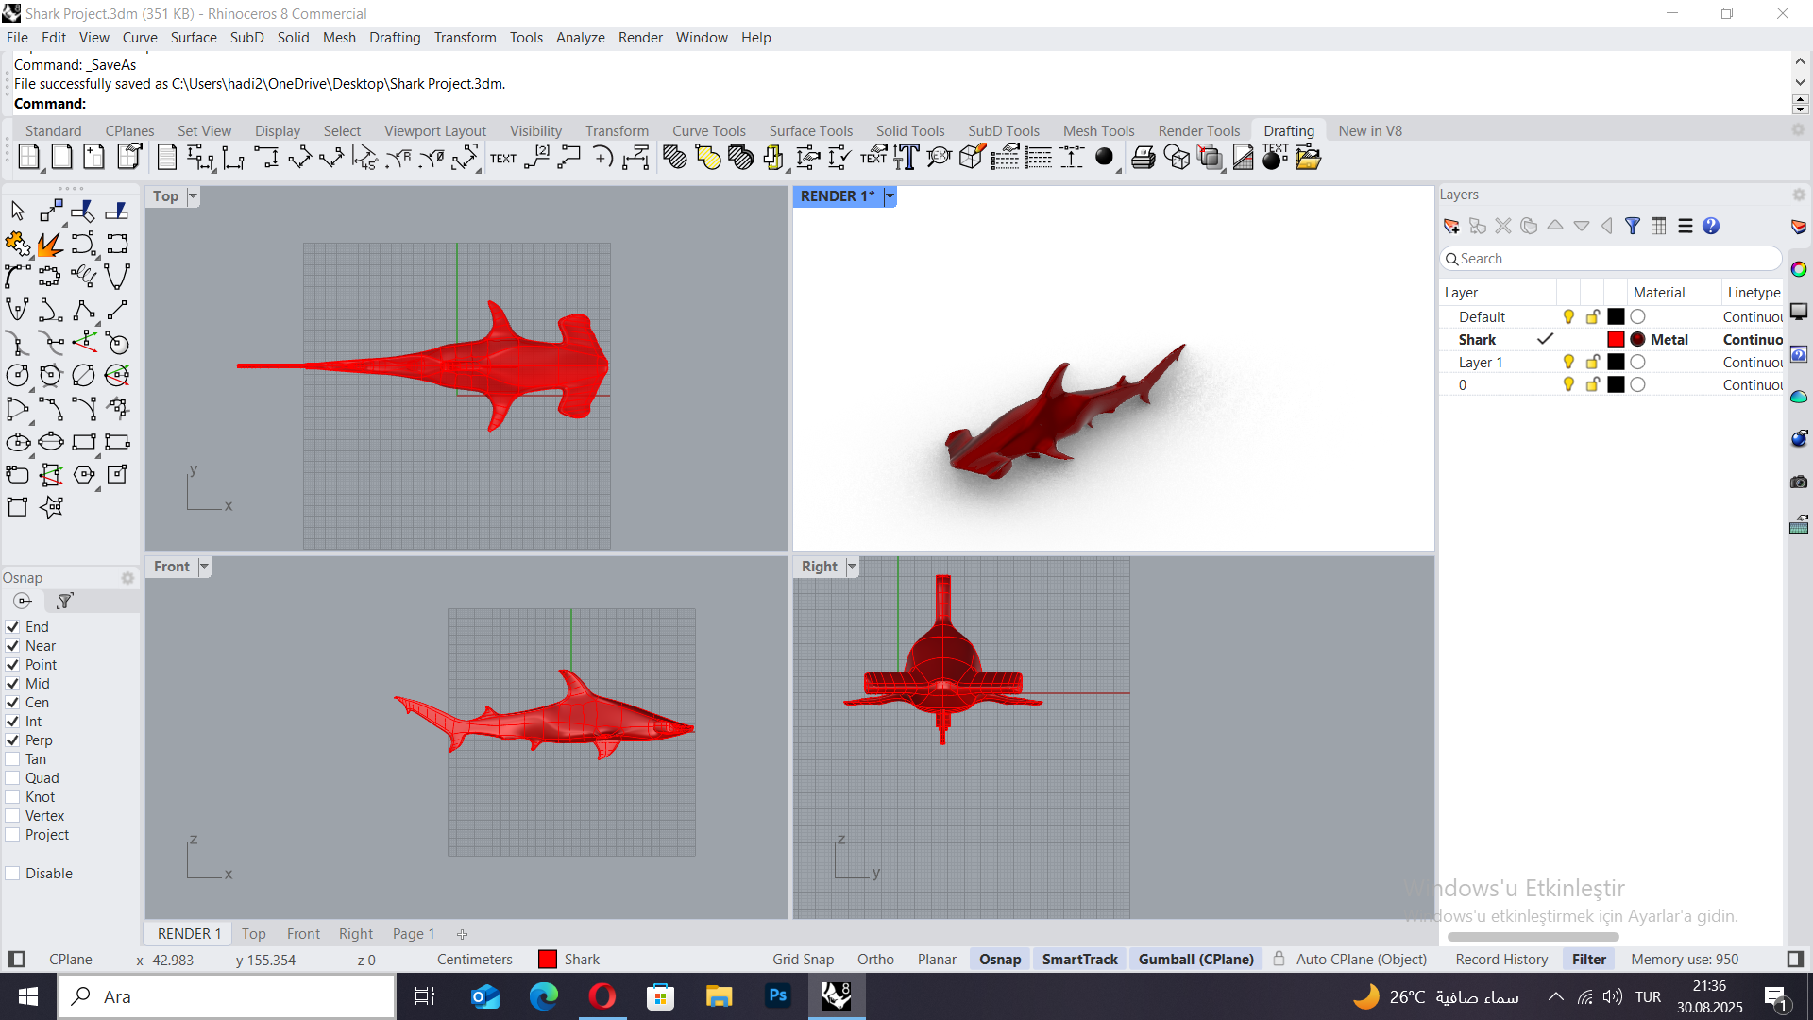Open the Display monitor panel icon

click(x=1799, y=312)
